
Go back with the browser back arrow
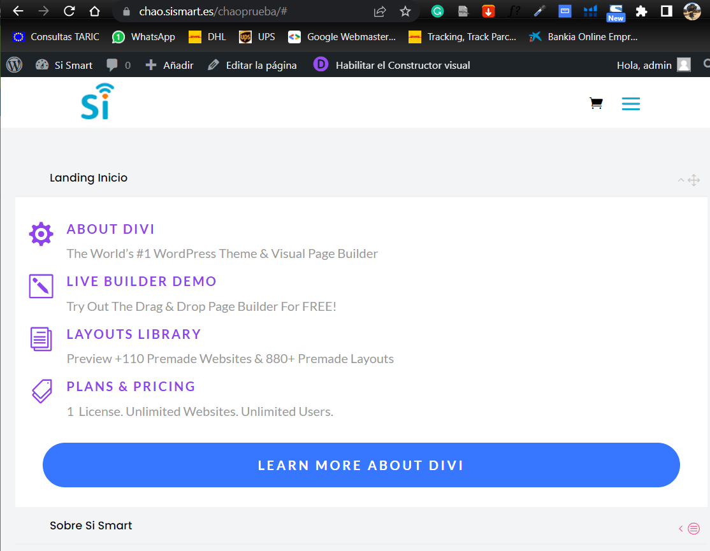[x=18, y=11]
